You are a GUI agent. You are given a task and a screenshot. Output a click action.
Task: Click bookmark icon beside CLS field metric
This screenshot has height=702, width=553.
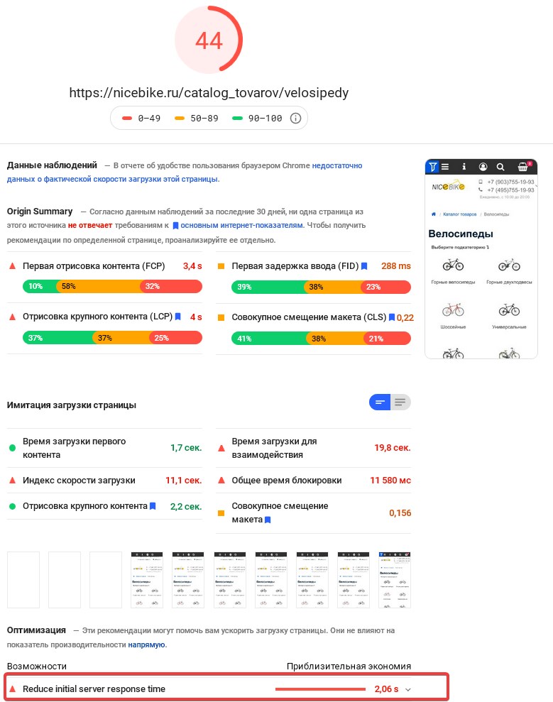pyautogui.click(x=391, y=317)
